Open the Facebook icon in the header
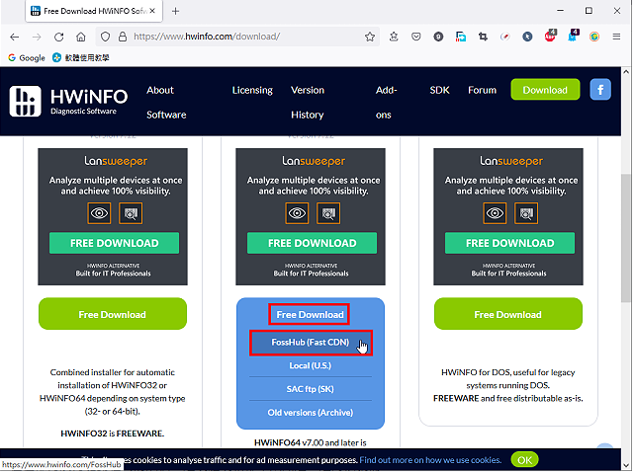This screenshot has width=636, height=474. (600, 90)
